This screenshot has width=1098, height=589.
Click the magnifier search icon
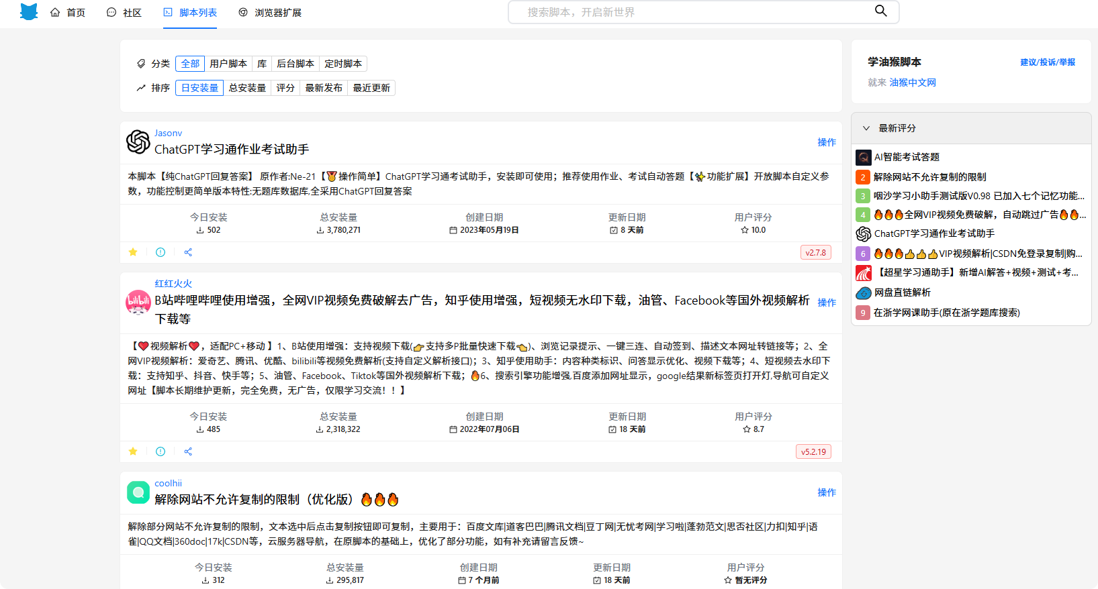tap(880, 11)
